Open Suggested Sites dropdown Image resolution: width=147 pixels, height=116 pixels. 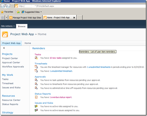tap(31, 12)
